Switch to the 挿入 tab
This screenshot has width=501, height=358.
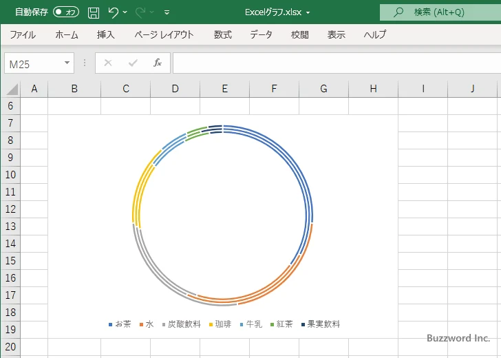[x=106, y=34]
